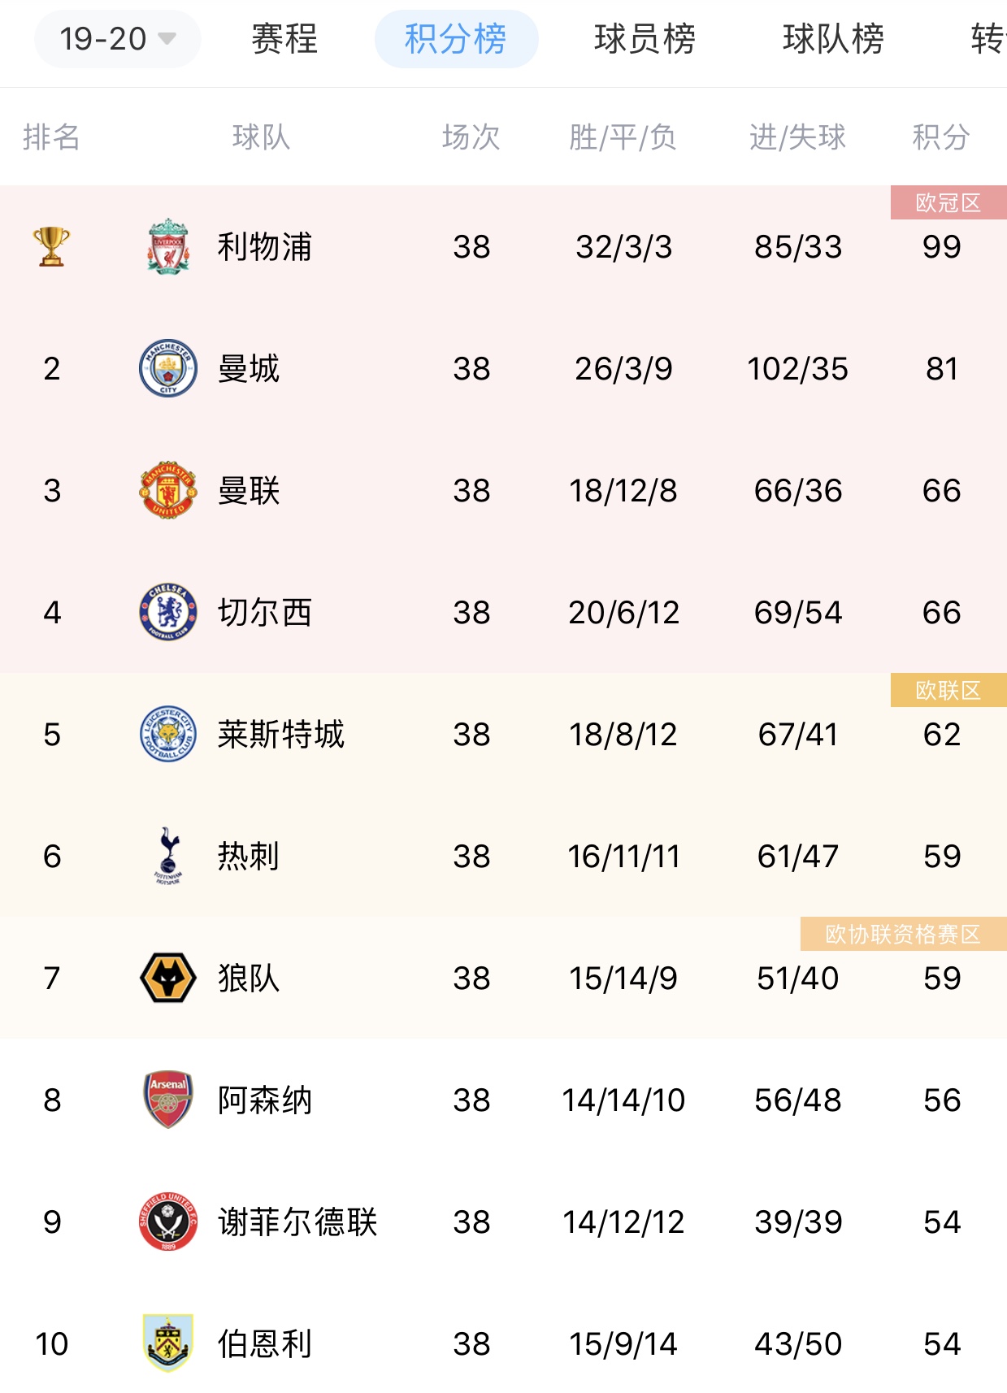The image size is (1007, 1393).
Task: Tap the Manchester United crest
Action: [168, 490]
